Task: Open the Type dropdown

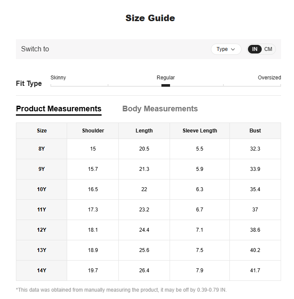Action: point(226,49)
